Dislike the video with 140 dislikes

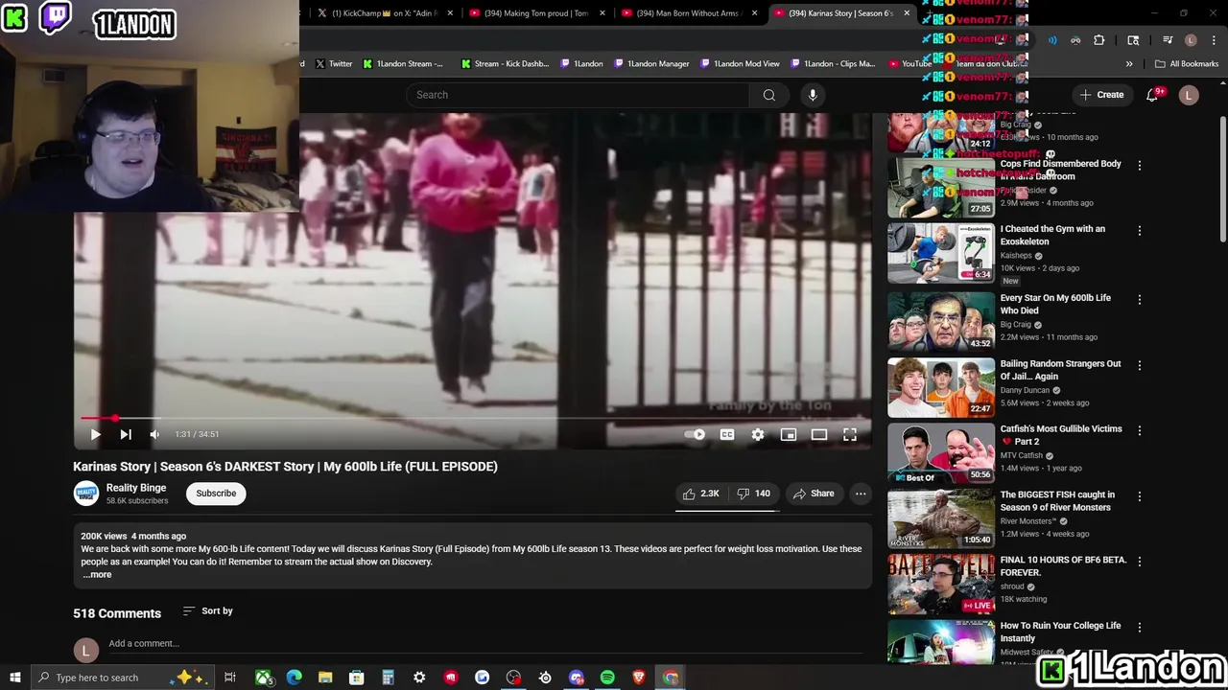[753, 494]
